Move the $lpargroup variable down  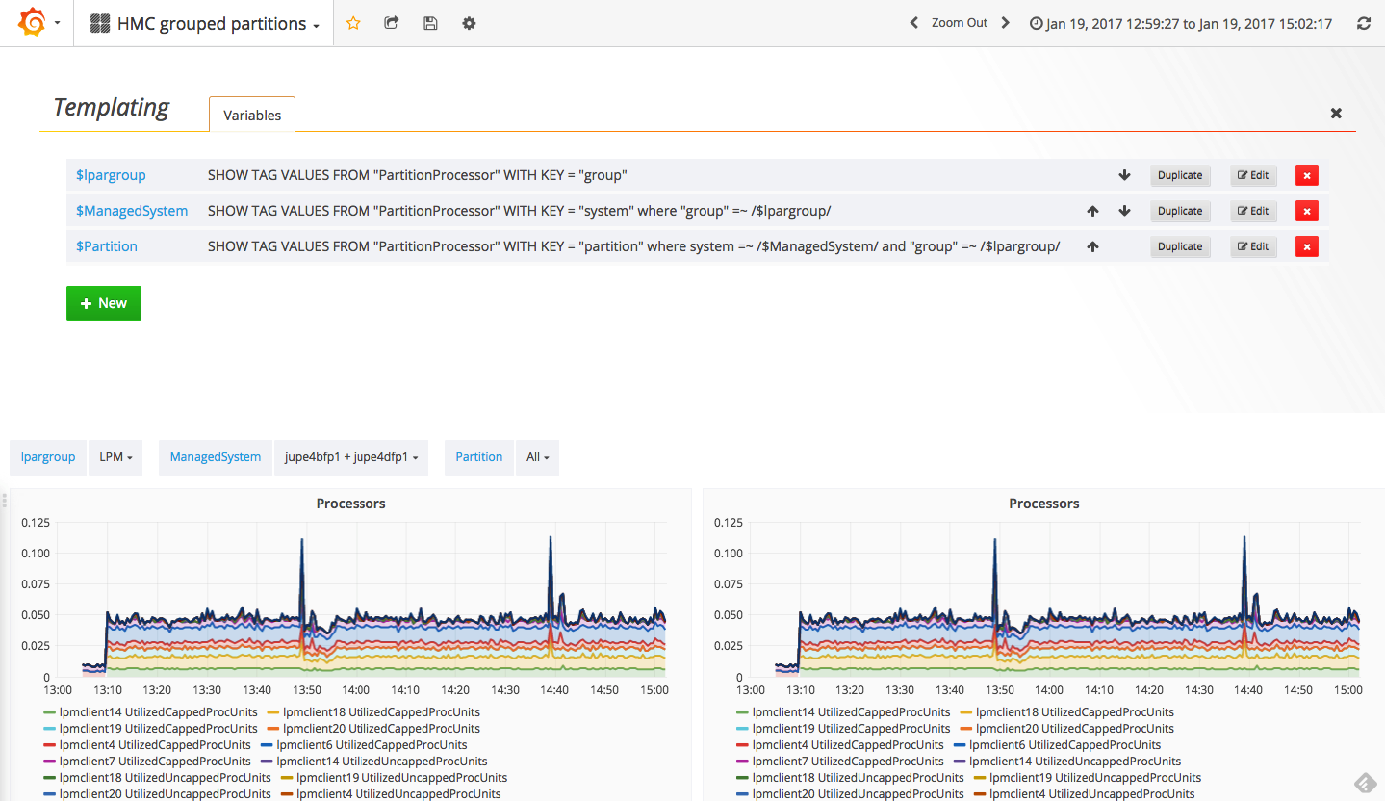(x=1124, y=175)
